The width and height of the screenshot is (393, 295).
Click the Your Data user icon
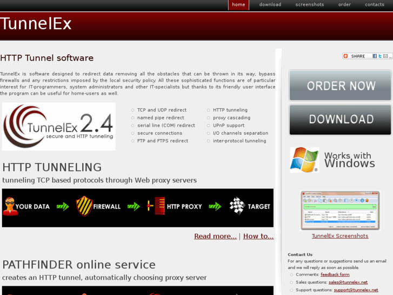coord(10,206)
